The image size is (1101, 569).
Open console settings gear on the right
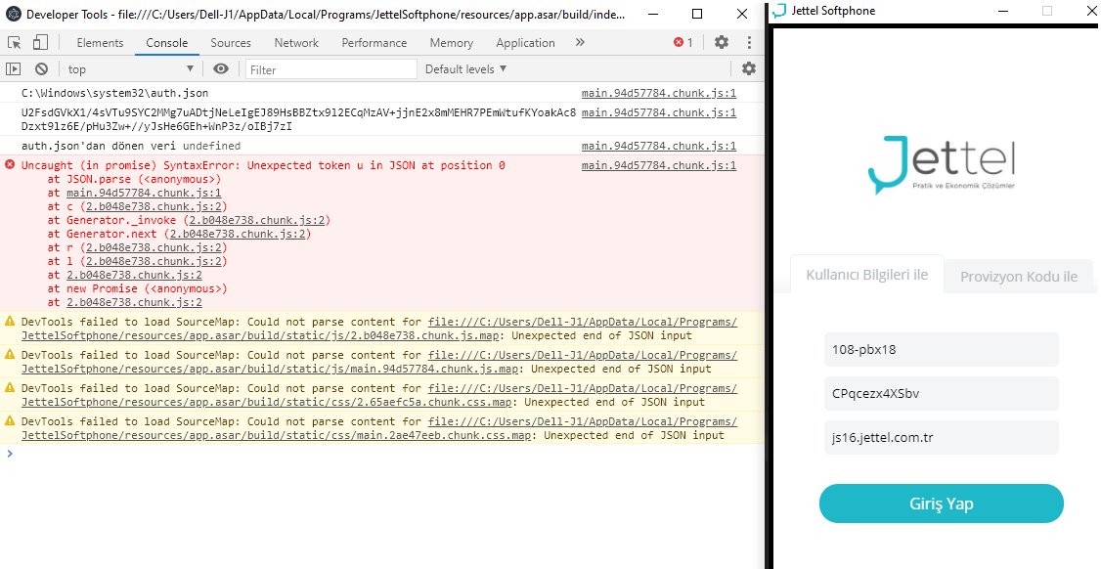tap(747, 68)
